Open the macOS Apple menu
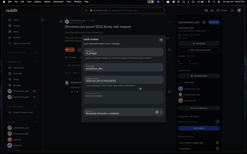Screen dimensions: 247x154 point(4,2)
